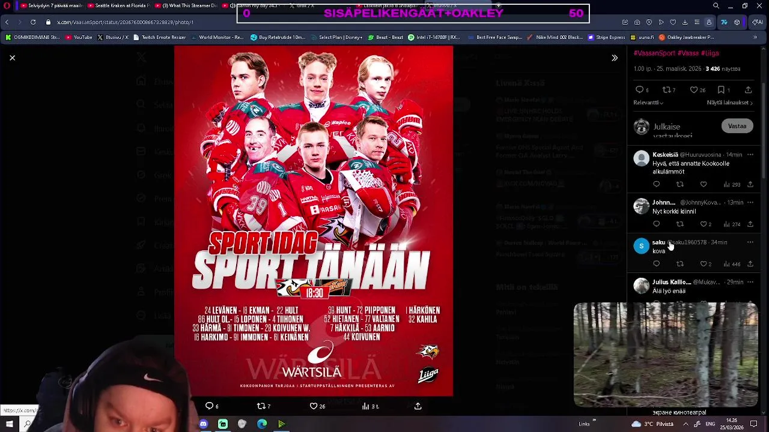Viewport: 769px width, 432px height.
Task: Like the 'Nyt korkki kiinni!' comment
Action: (x=705, y=224)
